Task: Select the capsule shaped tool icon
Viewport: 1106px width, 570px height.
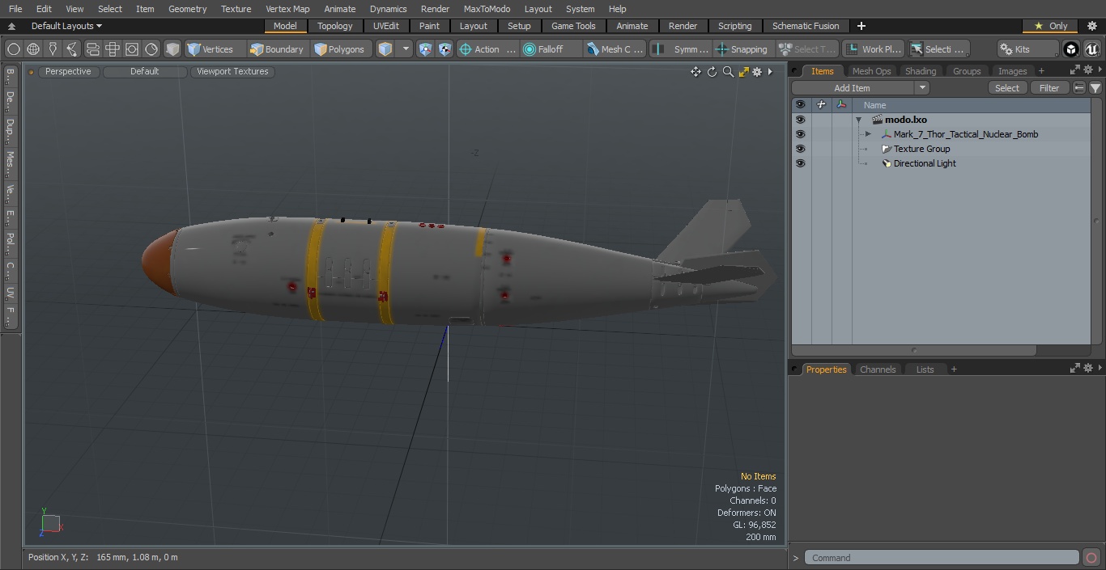Action: [x=92, y=49]
